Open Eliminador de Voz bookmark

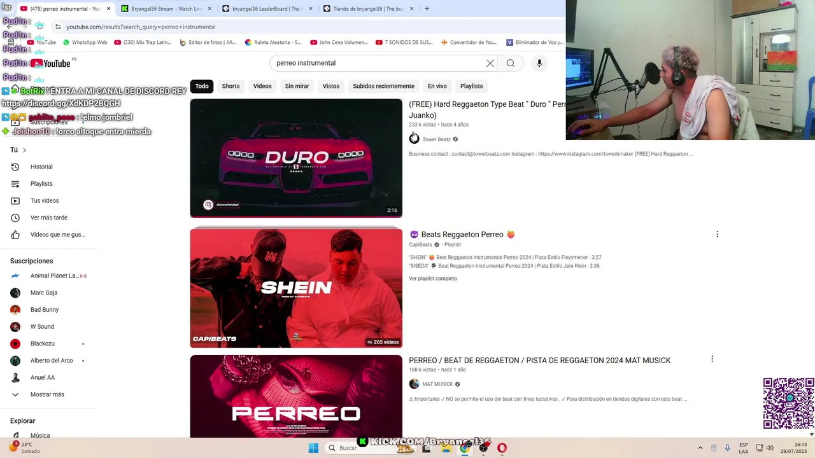[535, 43]
